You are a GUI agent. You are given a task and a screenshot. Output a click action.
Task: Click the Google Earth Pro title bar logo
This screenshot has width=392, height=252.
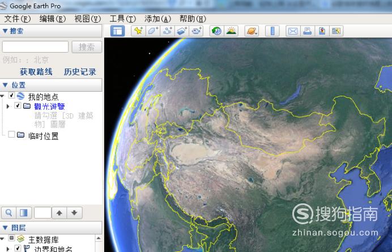(x=3, y=6)
